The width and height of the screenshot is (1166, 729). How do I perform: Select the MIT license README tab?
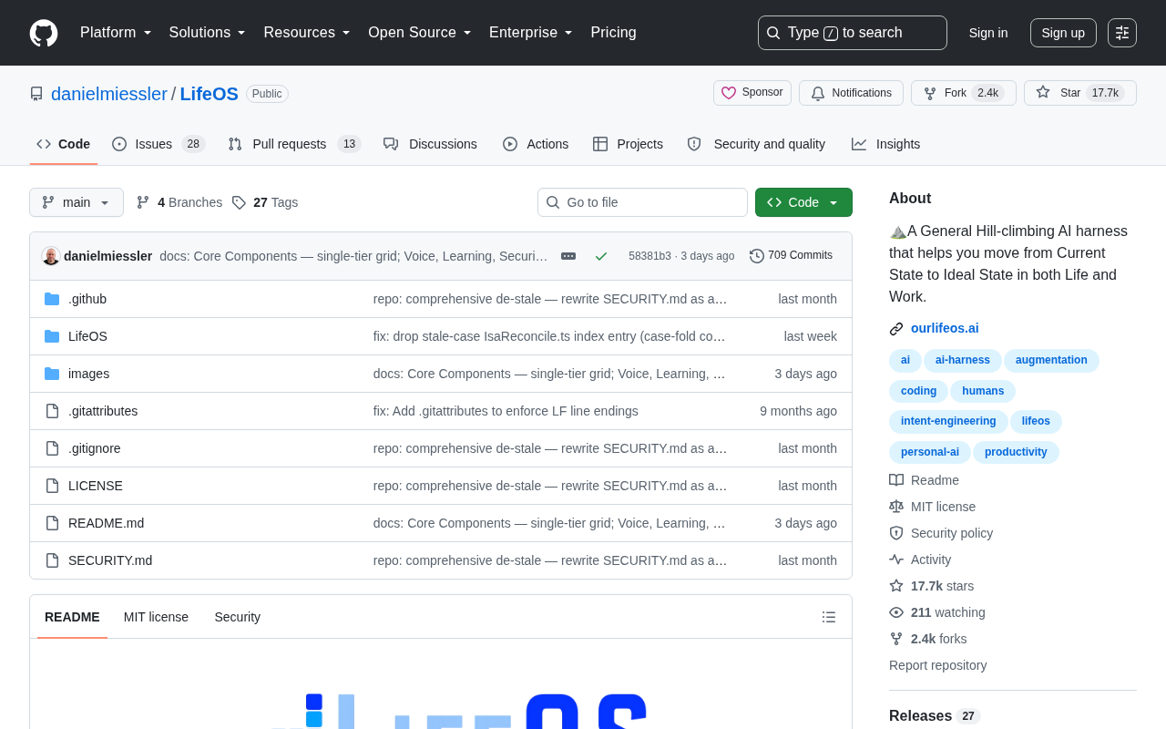pos(156,617)
